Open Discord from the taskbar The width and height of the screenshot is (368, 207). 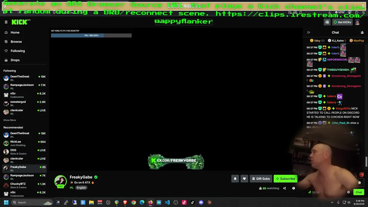pos(201,202)
